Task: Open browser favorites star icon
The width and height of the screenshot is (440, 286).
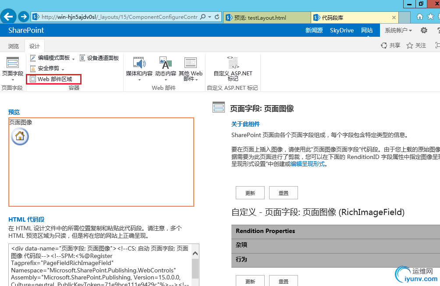Action: (x=430, y=17)
